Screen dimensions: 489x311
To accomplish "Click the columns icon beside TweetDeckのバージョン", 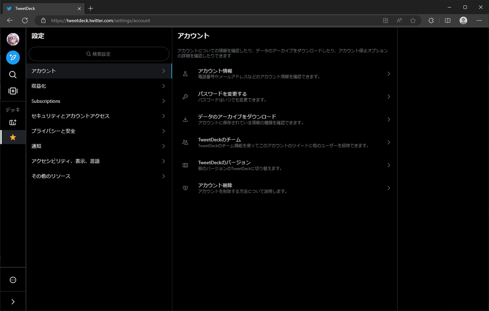I will [185, 165].
